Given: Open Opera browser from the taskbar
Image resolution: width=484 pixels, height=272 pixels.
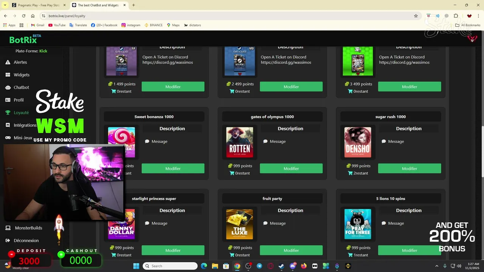Looking at the screenshot, I should click(270, 266).
